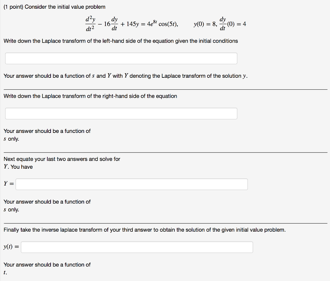The width and height of the screenshot is (330, 281).
Task: Click the y(t) = solution answer field
Action: pos(137,247)
